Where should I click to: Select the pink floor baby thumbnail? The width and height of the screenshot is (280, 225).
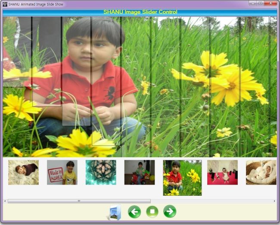[222, 172]
